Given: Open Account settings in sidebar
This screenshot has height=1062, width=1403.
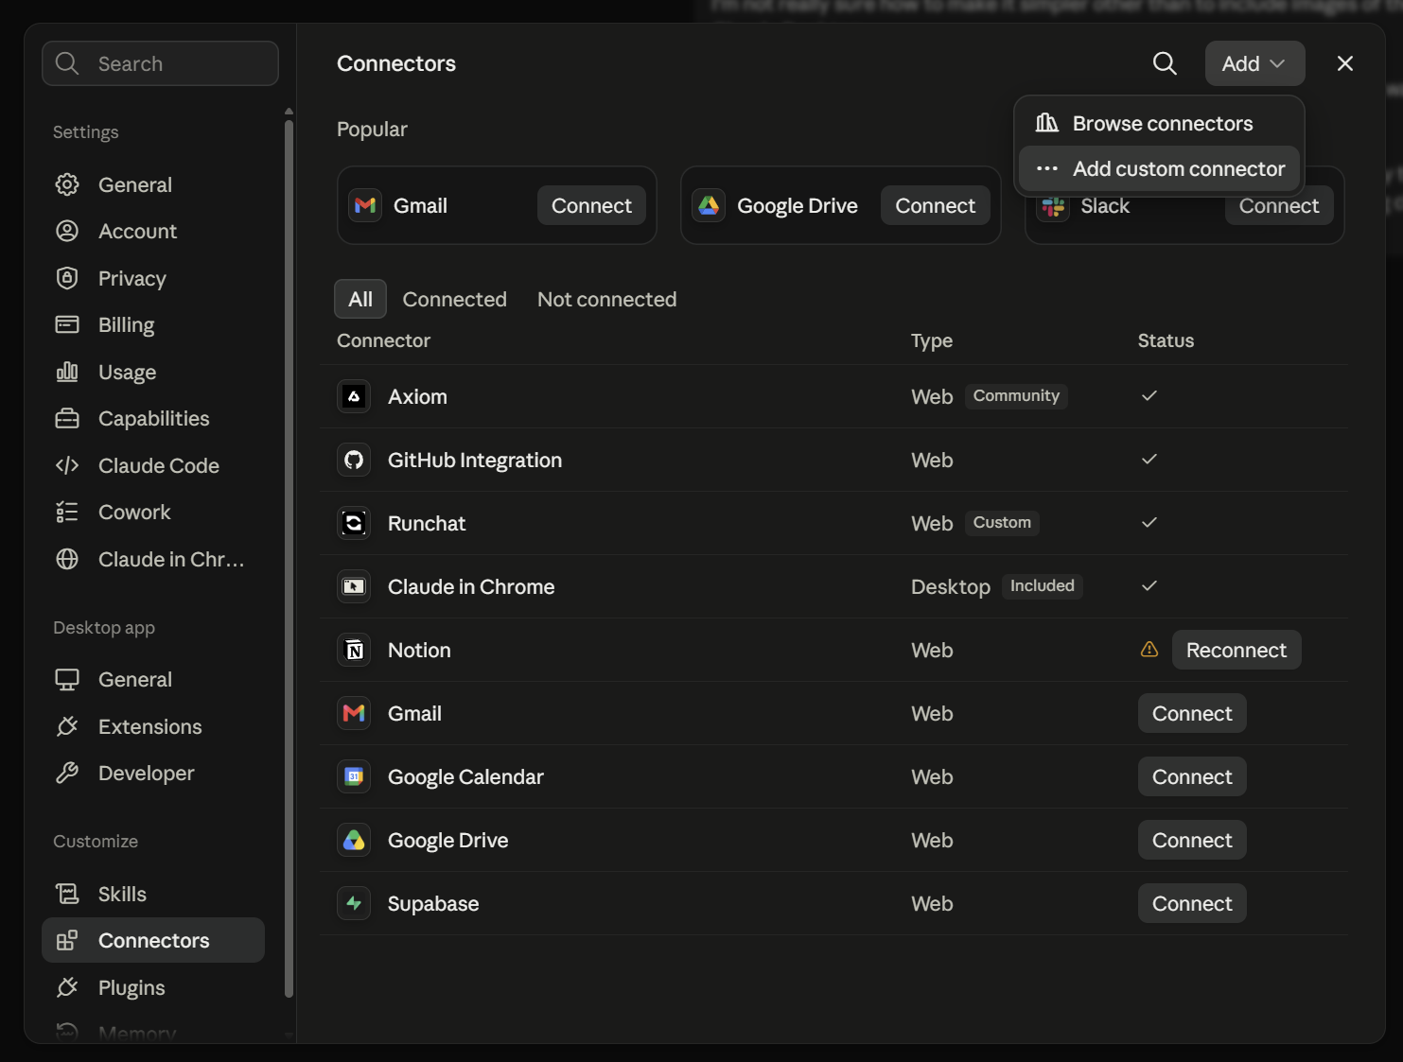Looking at the screenshot, I should point(153,231).
